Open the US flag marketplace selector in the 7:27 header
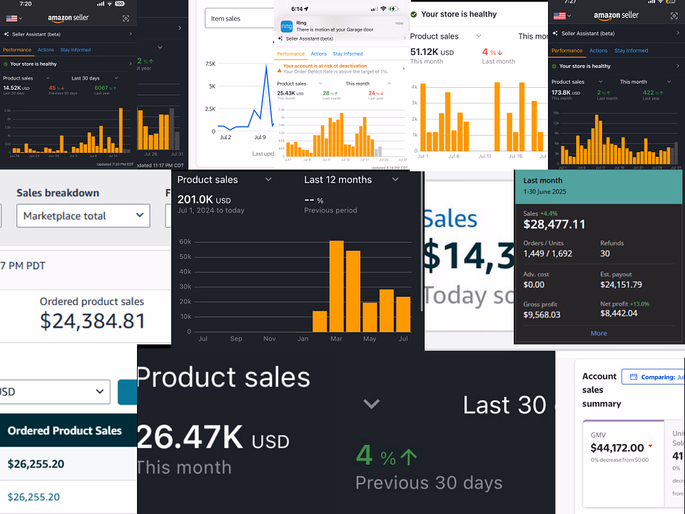This screenshot has height=514, width=685. tap(563, 16)
